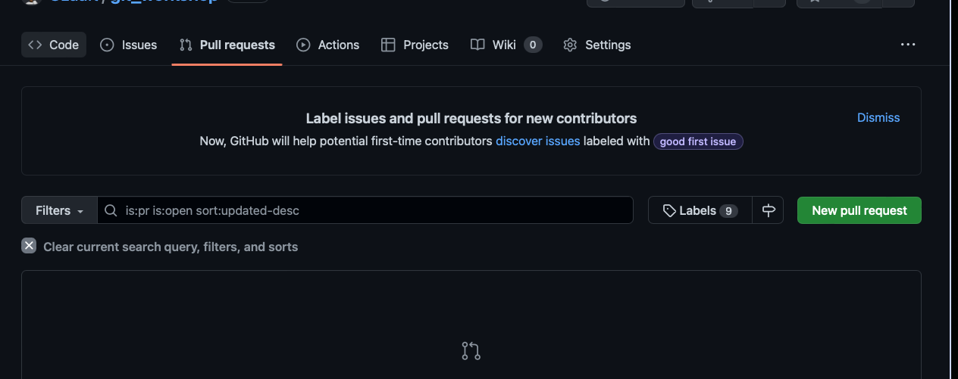Screen dimensions: 958x379
Task: Go to the Actions tab
Action: (328, 45)
